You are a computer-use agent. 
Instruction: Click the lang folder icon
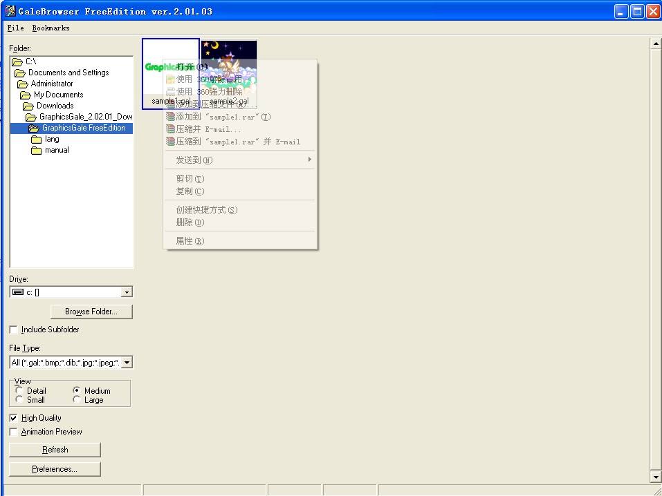(x=36, y=139)
